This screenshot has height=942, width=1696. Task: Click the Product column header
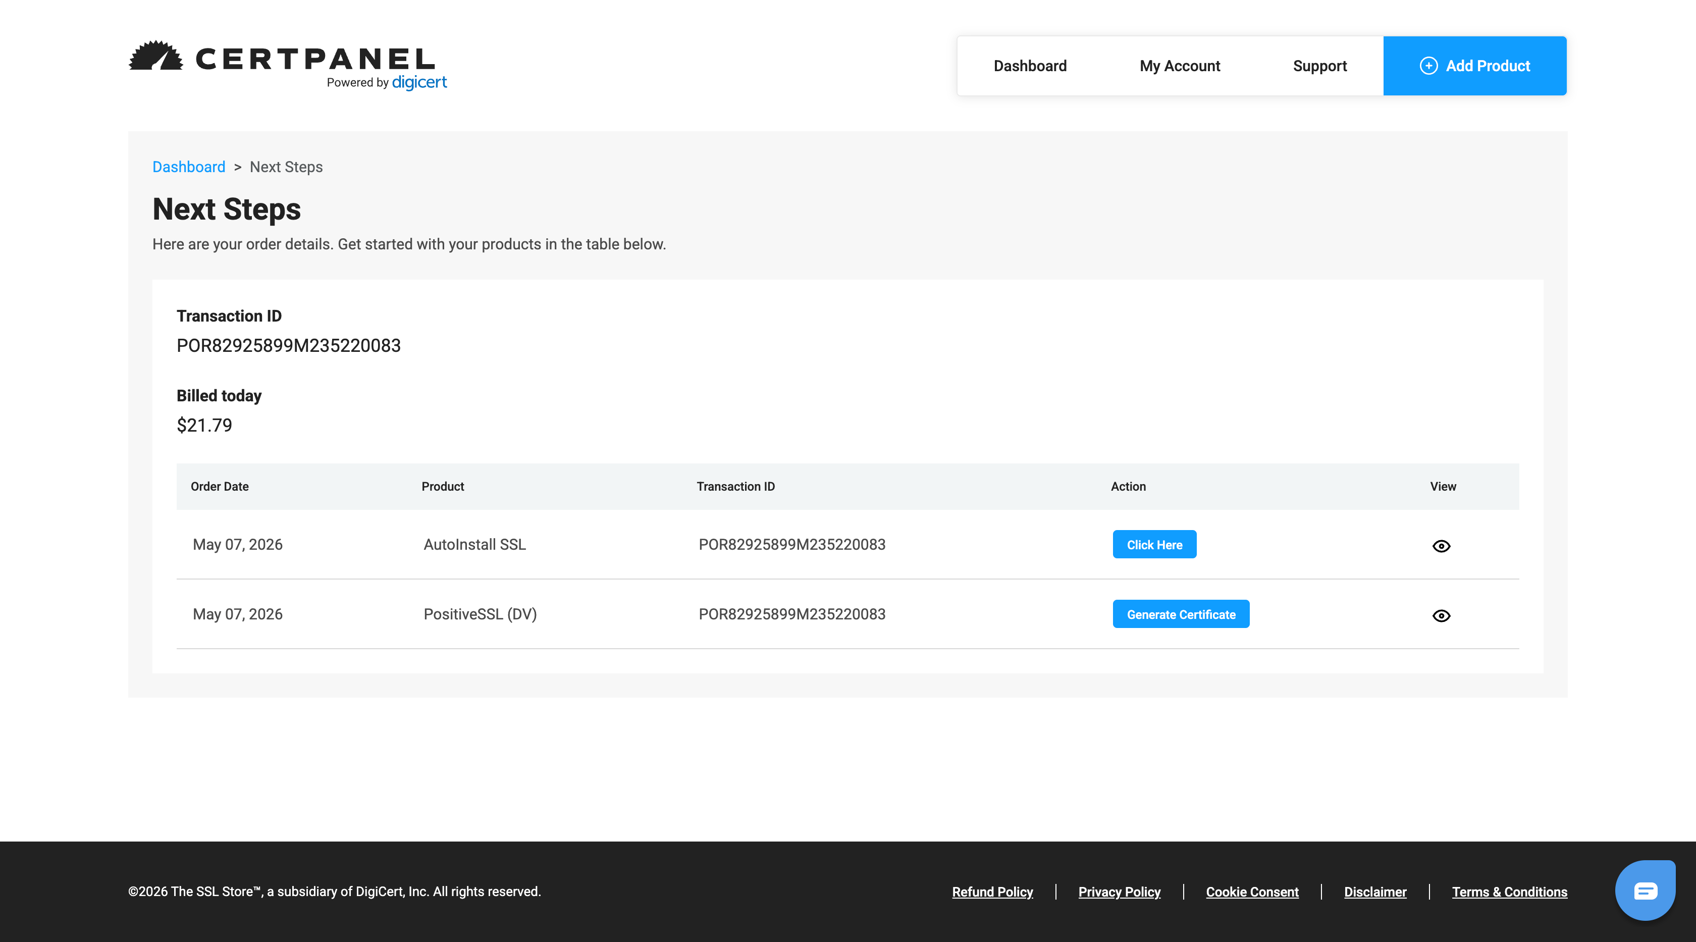[x=443, y=487]
